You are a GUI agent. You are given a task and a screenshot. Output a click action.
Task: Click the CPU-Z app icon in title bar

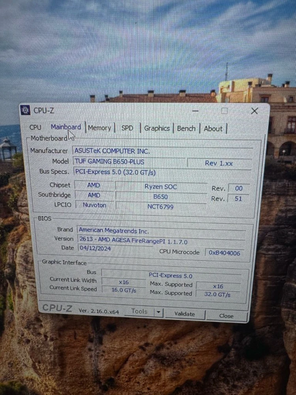click(25, 110)
